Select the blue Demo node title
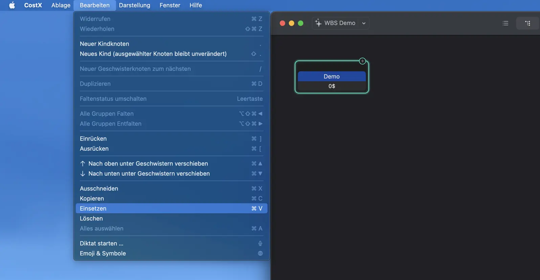Image resolution: width=540 pixels, height=280 pixels. click(x=332, y=77)
